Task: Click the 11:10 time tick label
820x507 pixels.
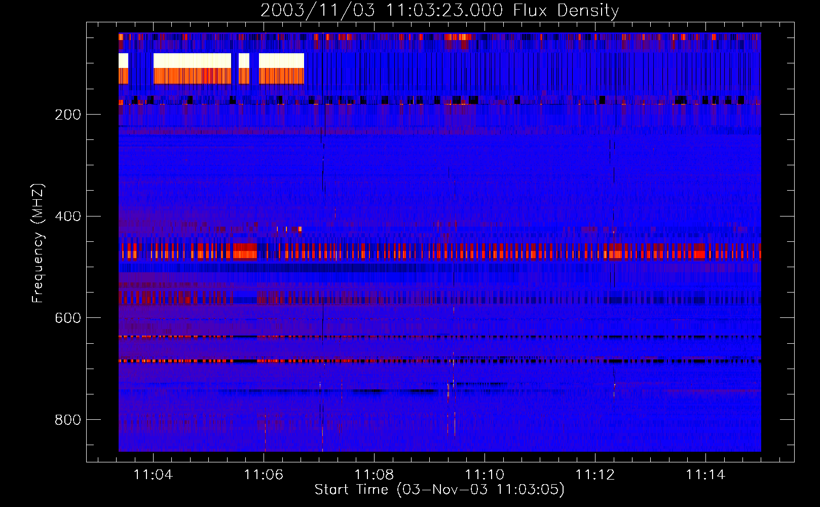Action: tap(484, 475)
